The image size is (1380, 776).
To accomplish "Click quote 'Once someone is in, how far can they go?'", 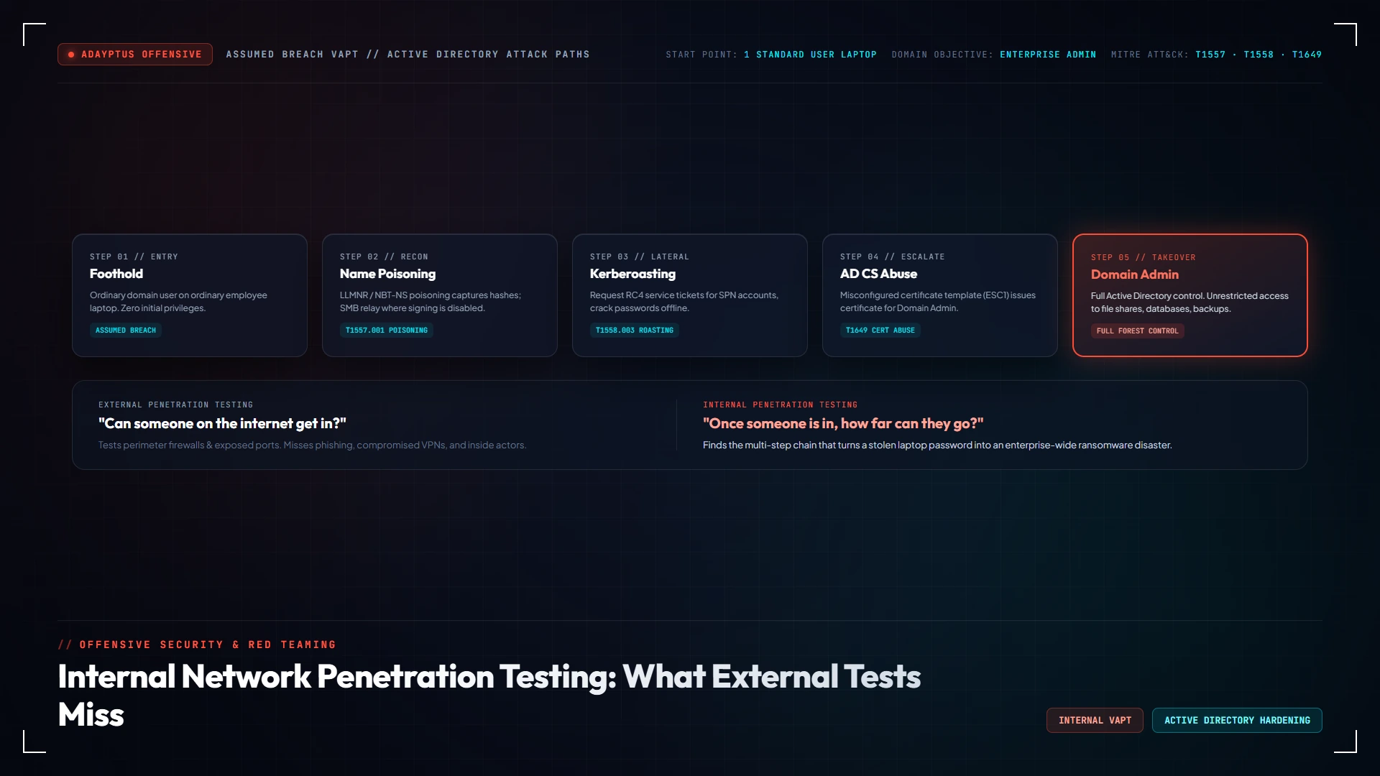I will click(x=843, y=424).
